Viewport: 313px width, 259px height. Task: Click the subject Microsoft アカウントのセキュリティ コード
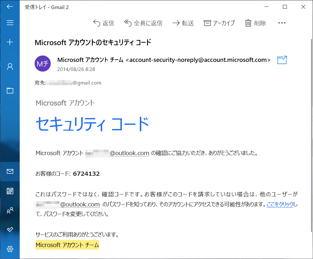[x=93, y=43]
